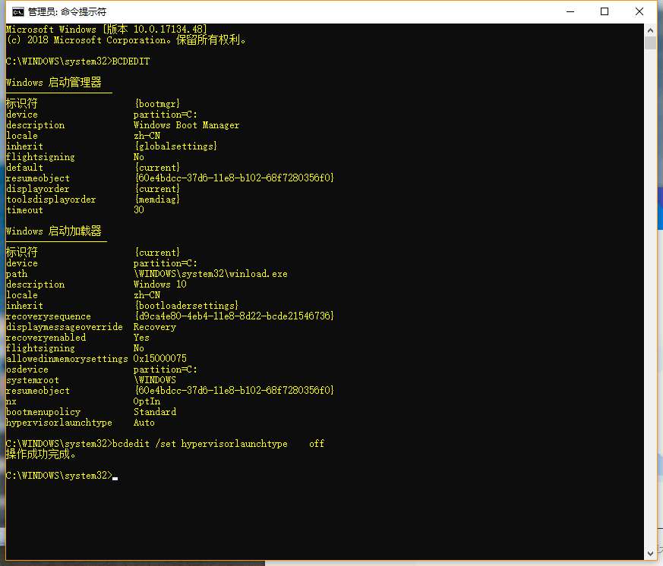Click the hypervisorlaunchtype Auto value

[x=144, y=423]
